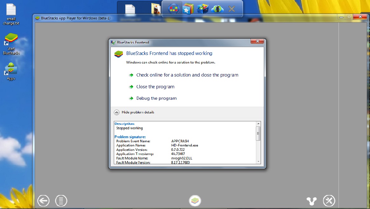Click the details scrollbar up arrow
370x209 pixels.
click(x=258, y=124)
